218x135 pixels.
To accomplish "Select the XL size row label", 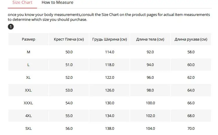I will pyautogui.click(x=28, y=77).
